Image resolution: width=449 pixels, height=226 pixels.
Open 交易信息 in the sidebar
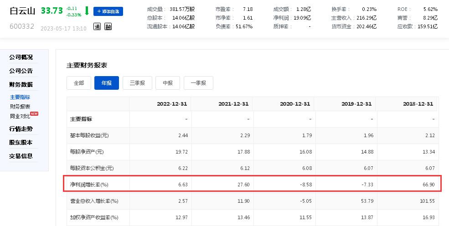tap(21, 156)
